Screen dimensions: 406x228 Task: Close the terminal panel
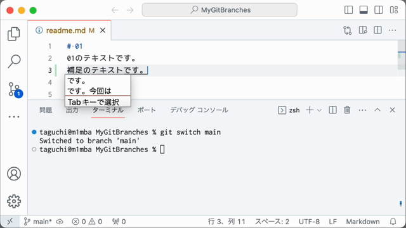pos(392,110)
